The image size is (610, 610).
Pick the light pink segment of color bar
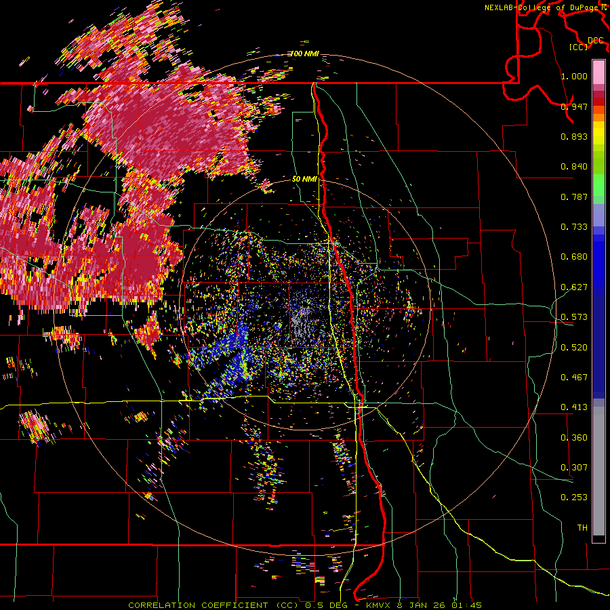tap(598, 73)
